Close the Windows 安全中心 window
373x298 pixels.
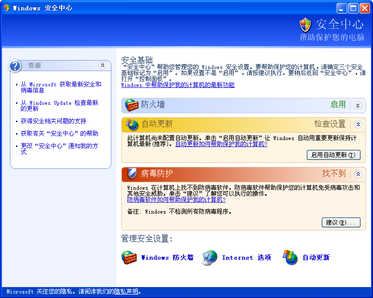[365, 8]
